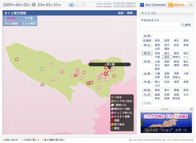Click the westernmost brown つぼみ map marker
The height and width of the screenshot is (143, 196).
(17, 59)
